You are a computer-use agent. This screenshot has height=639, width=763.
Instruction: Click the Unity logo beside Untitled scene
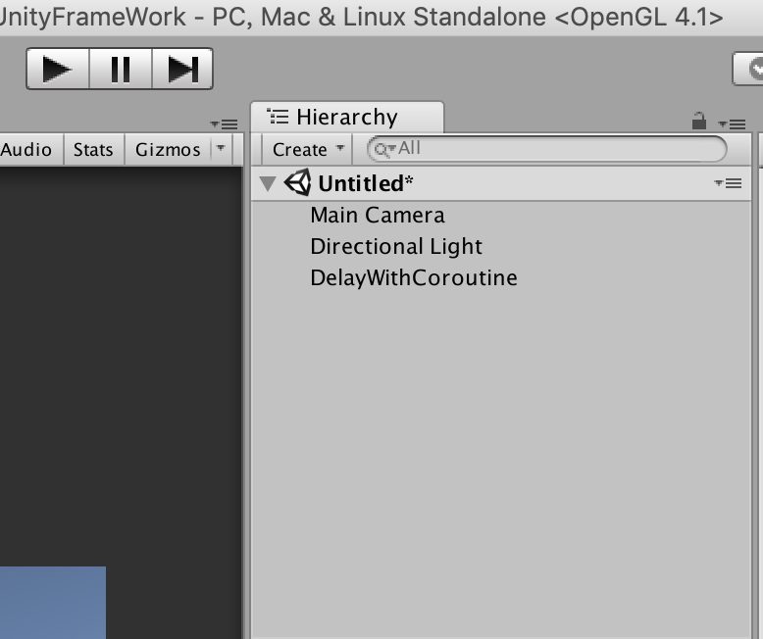(297, 183)
